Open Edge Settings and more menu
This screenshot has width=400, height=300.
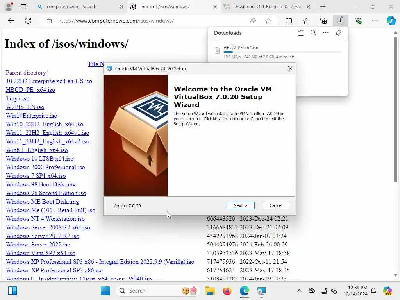point(375,21)
